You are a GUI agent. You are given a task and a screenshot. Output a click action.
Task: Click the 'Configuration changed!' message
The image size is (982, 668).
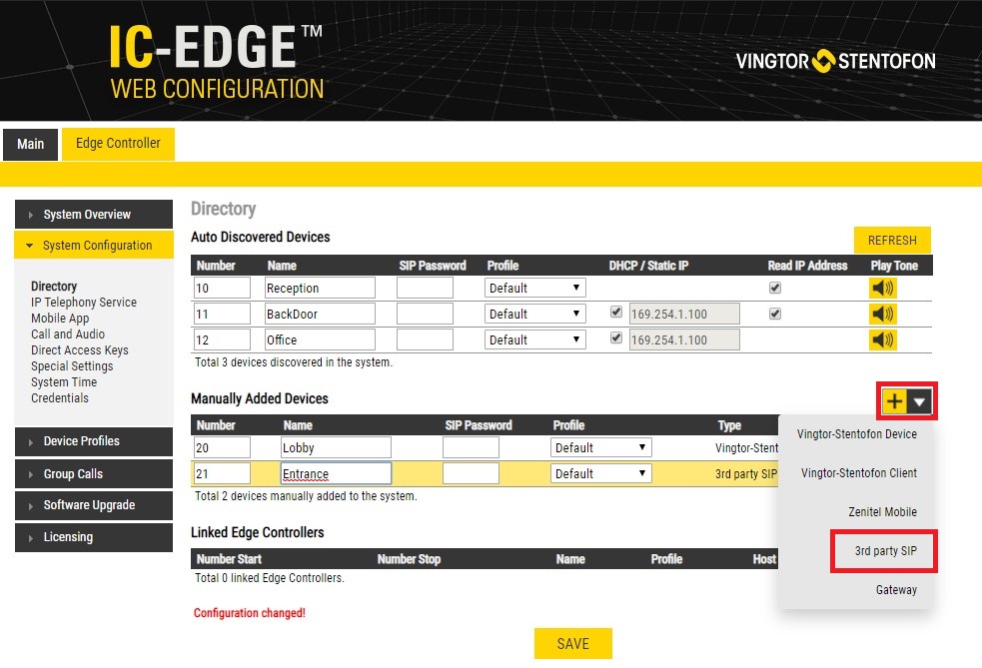click(250, 613)
